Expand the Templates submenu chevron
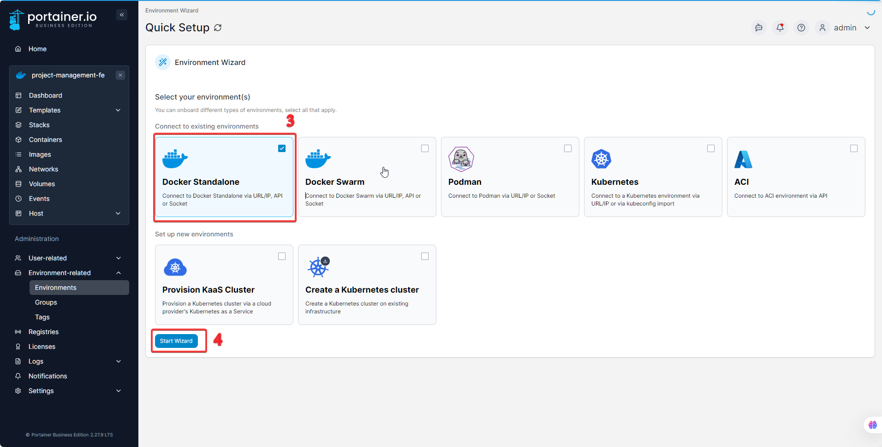Viewport: 882px width, 447px height. tap(118, 110)
